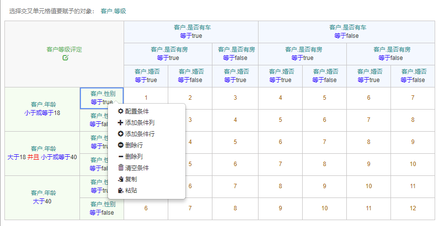Click the circled plus icon for 添加条件行

pos(121,134)
